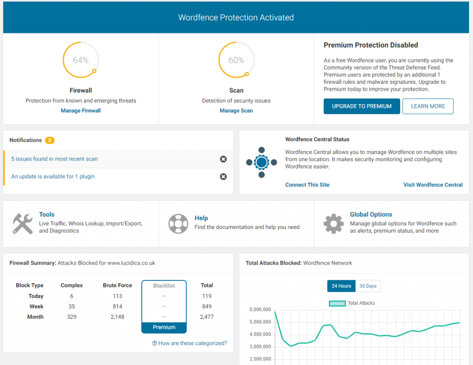
Task: Click the Wordfence Central network icon
Action: point(261,162)
